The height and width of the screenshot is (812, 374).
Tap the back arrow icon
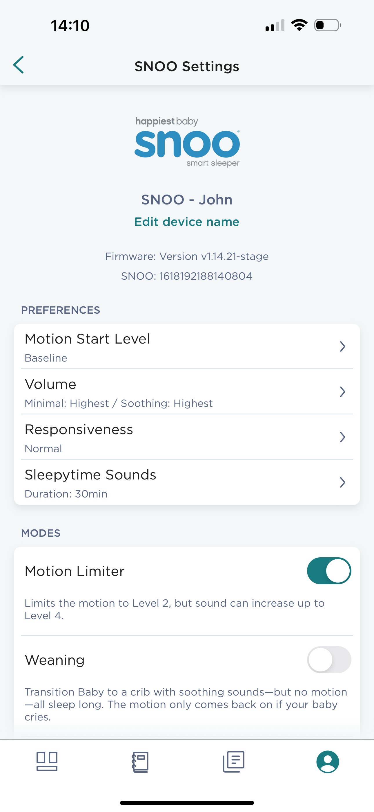(x=19, y=65)
